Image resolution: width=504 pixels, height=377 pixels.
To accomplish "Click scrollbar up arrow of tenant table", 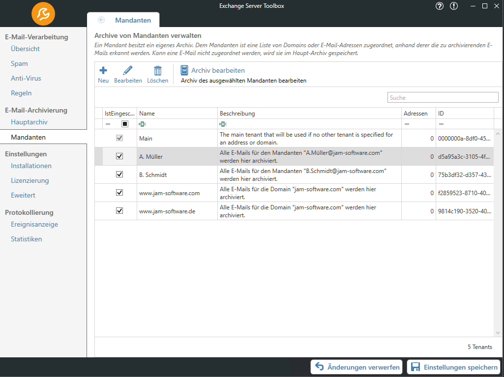I will (x=498, y=133).
